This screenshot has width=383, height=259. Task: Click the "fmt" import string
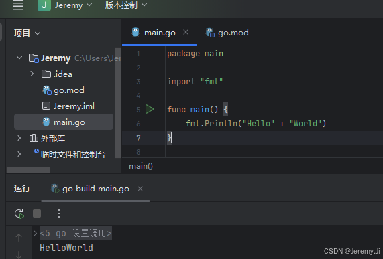[211, 82]
